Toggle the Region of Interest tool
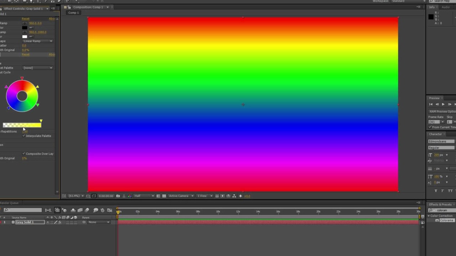The width and height of the screenshot is (456, 256). point(94,196)
